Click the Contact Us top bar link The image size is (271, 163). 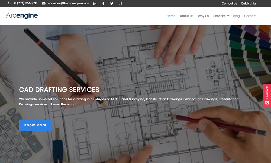229,4
